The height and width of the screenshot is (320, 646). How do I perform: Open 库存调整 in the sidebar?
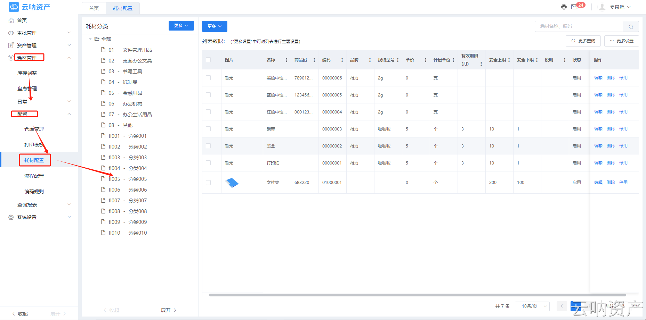(27, 73)
